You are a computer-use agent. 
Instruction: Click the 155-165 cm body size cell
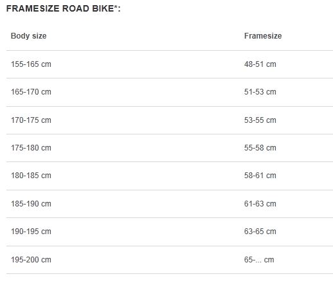click(31, 64)
